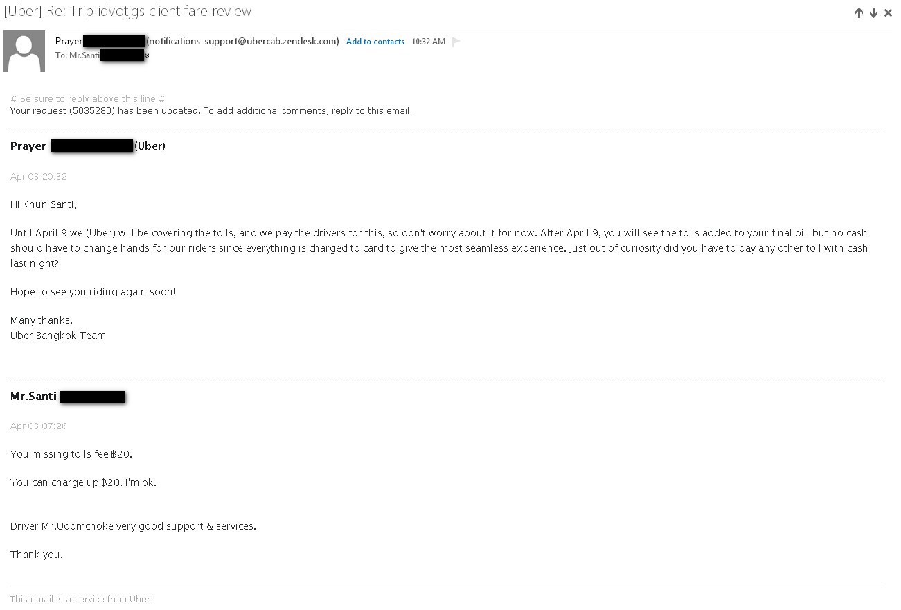Expand recipient details chevron beside Mr.Santi

pyautogui.click(x=147, y=56)
